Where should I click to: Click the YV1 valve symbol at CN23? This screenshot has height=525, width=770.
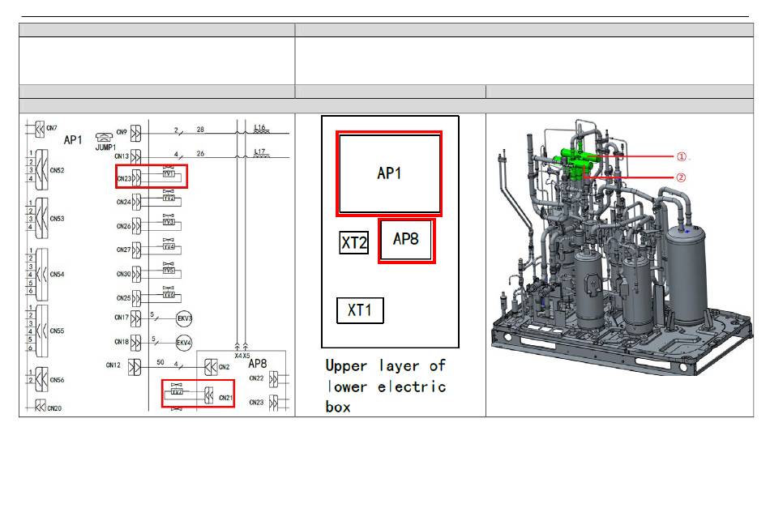pyautogui.click(x=169, y=174)
